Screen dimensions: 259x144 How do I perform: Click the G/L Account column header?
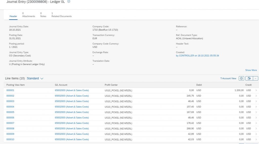pyautogui.click(x=61, y=85)
